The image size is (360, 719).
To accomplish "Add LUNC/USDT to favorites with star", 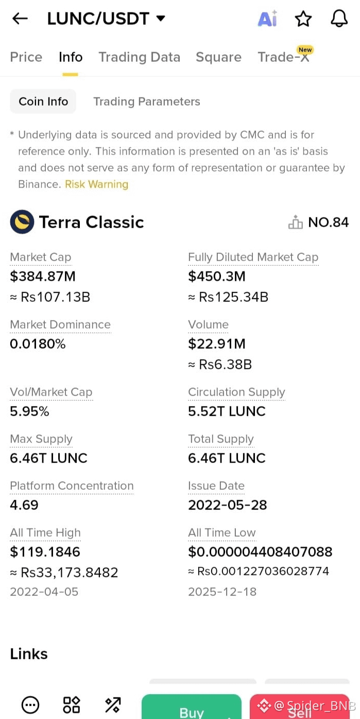I will tap(303, 19).
